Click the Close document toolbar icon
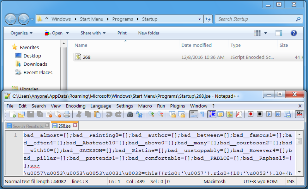The image size is (308, 189). (49, 114)
